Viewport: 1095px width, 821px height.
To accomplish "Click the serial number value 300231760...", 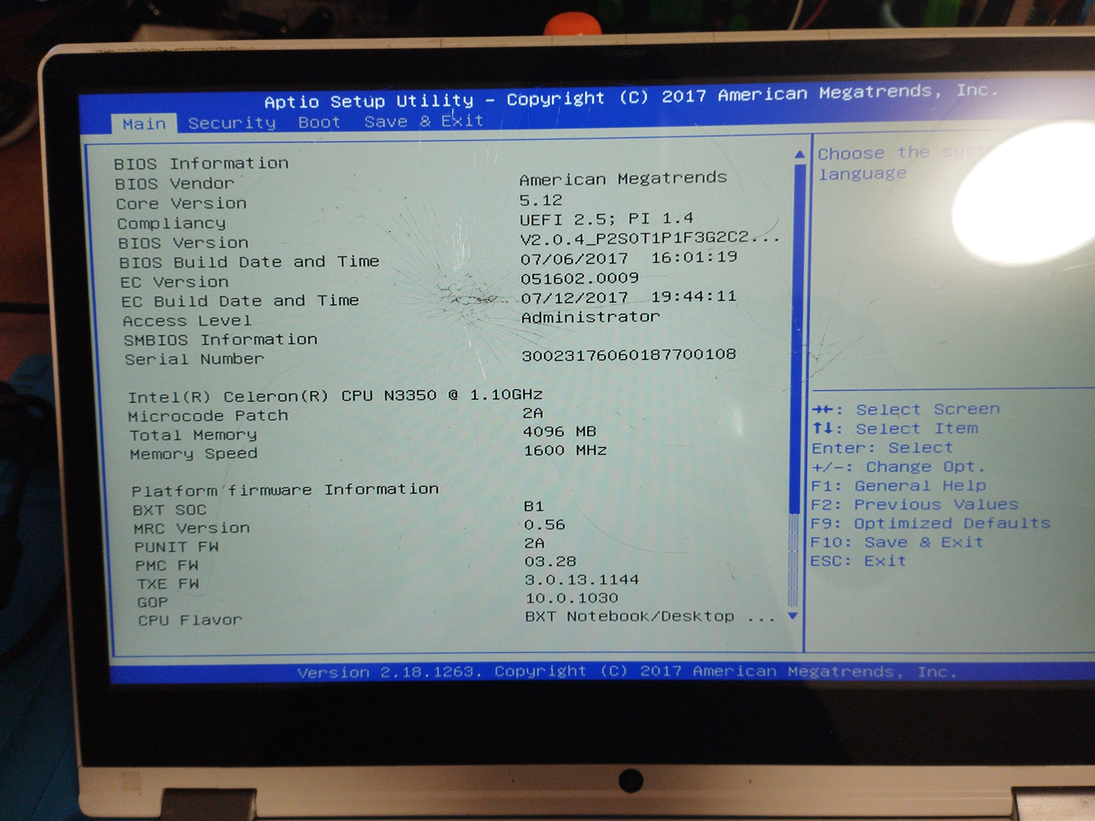I will tap(628, 355).
